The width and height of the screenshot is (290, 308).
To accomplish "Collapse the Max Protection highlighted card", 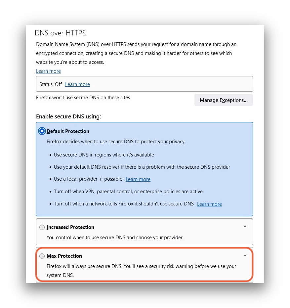I will [245, 255].
